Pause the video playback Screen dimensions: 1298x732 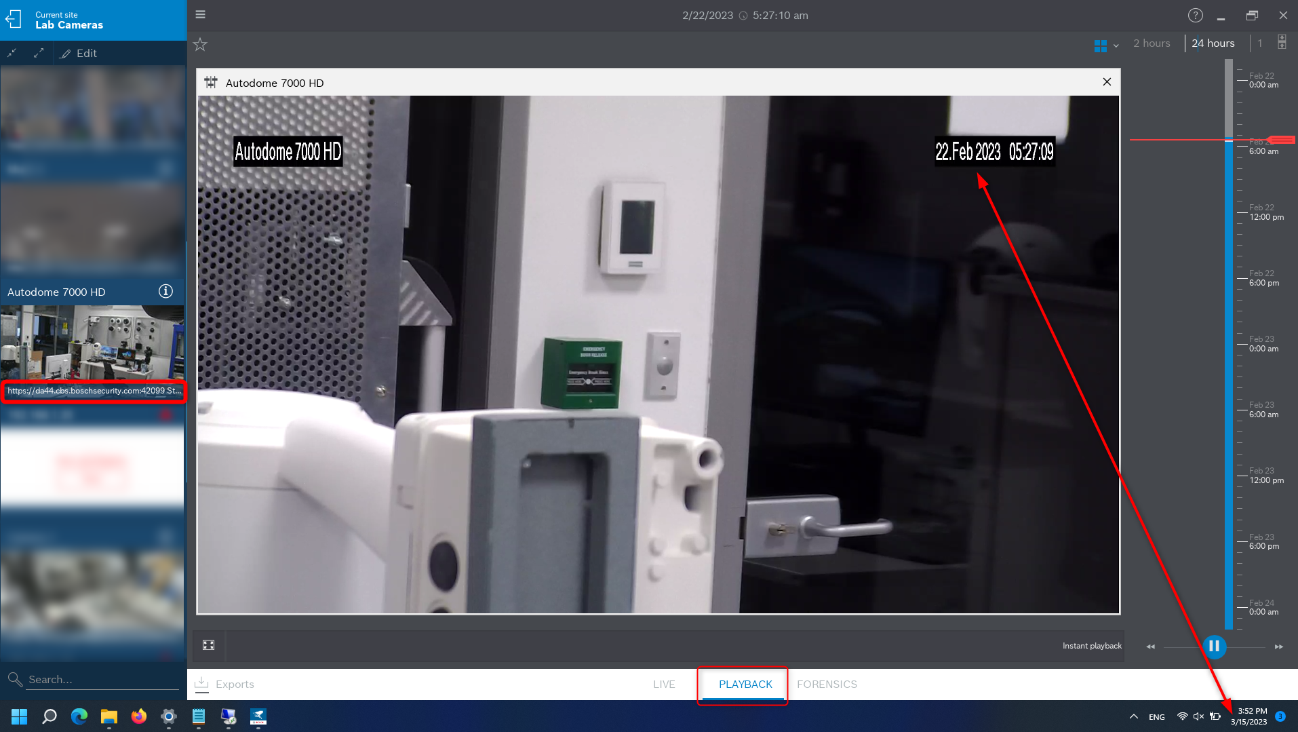pyautogui.click(x=1214, y=647)
